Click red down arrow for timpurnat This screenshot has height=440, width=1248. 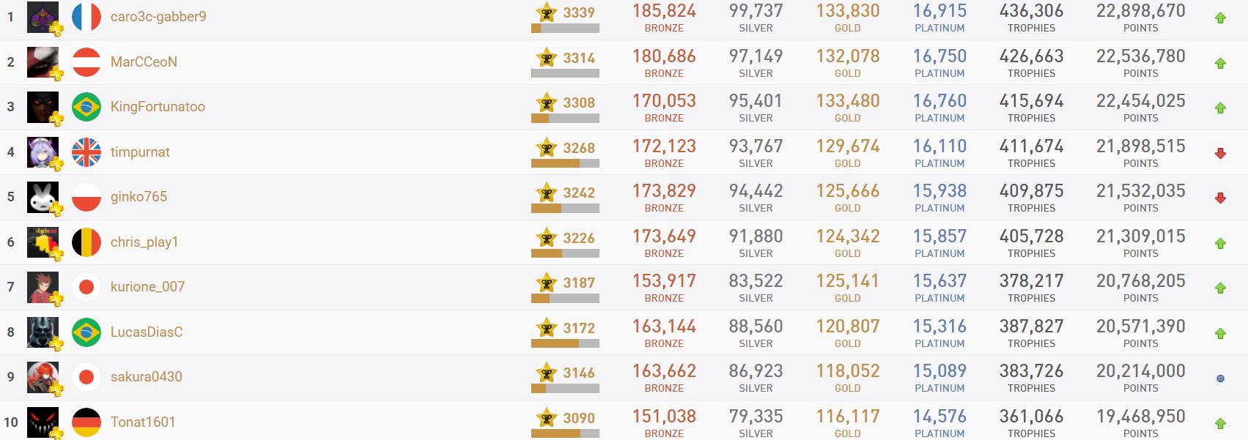pyautogui.click(x=1220, y=153)
